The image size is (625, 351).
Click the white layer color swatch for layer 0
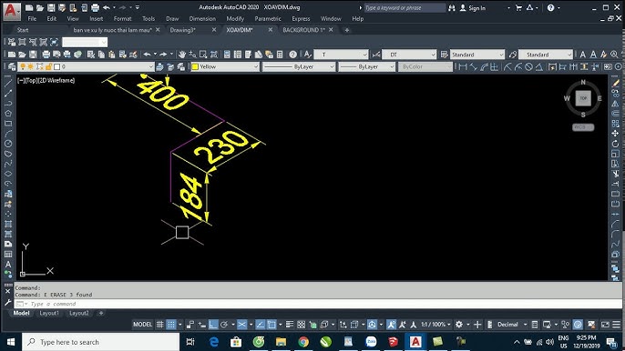click(x=57, y=67)
